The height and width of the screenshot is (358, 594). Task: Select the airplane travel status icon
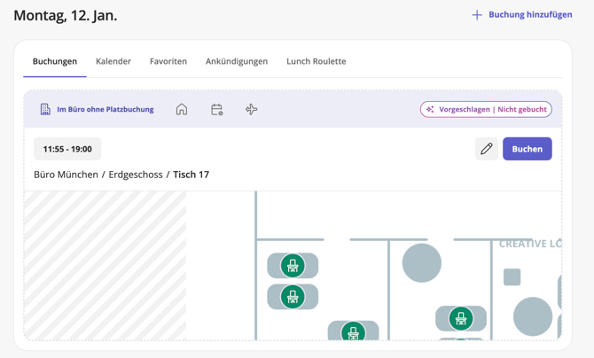[x=252, y=110]
